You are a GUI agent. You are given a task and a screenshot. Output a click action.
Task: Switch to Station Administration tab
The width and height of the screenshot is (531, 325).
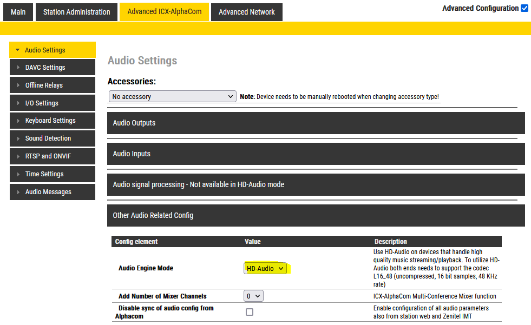(x=76, y=12)
